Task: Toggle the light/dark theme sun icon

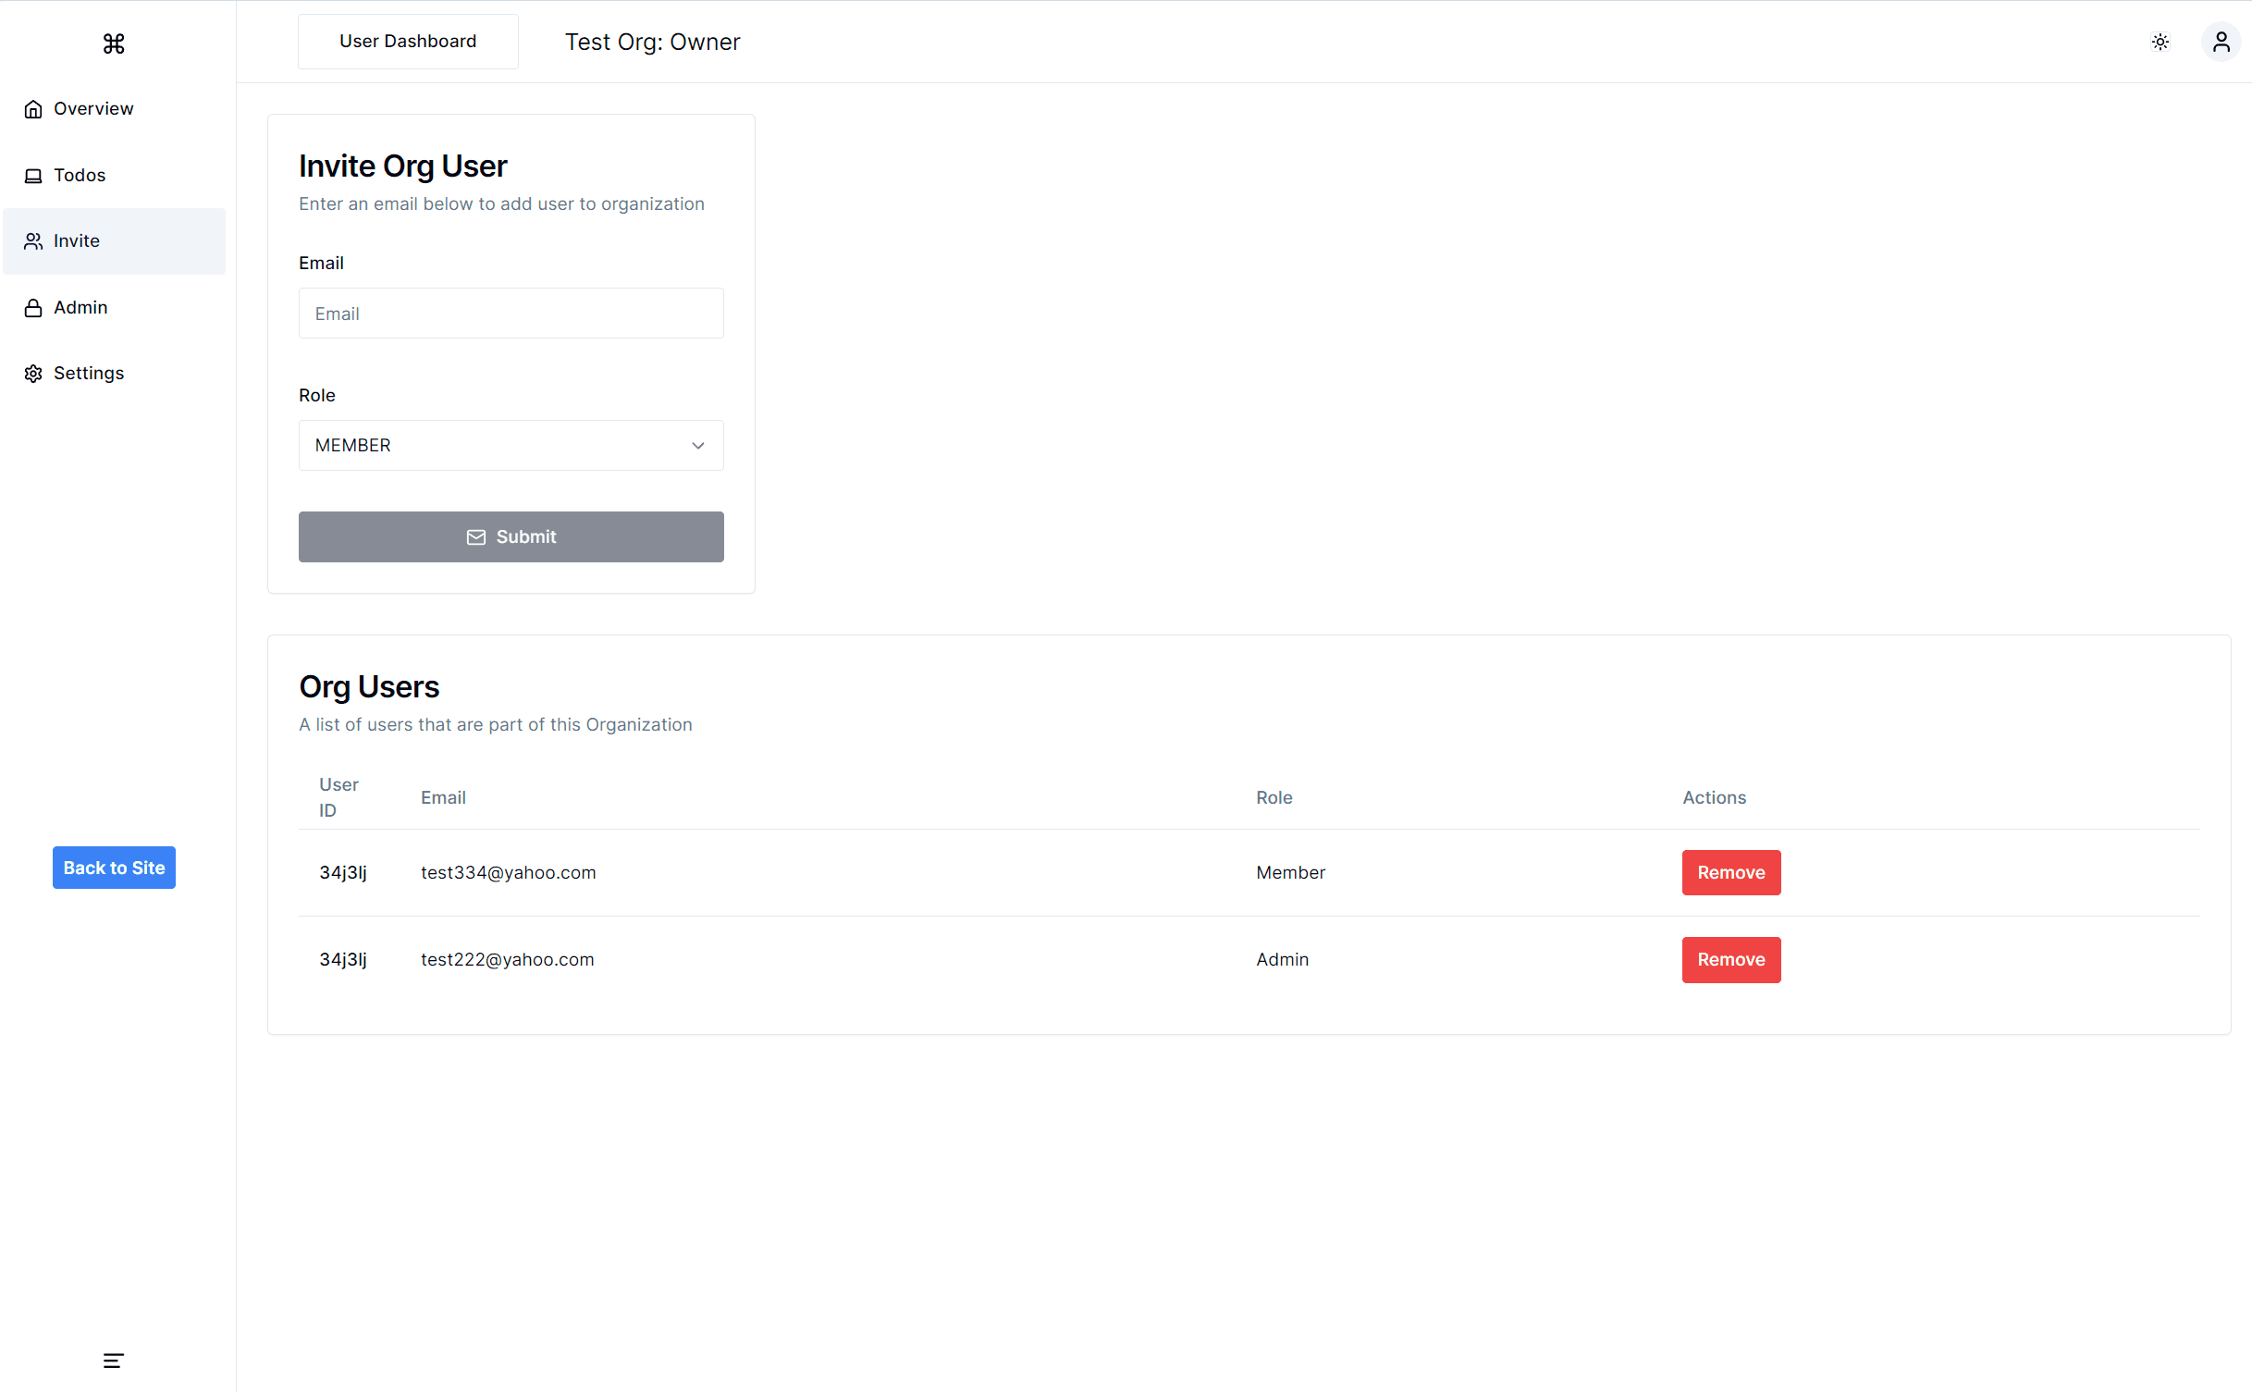Action: (2160, 42)
